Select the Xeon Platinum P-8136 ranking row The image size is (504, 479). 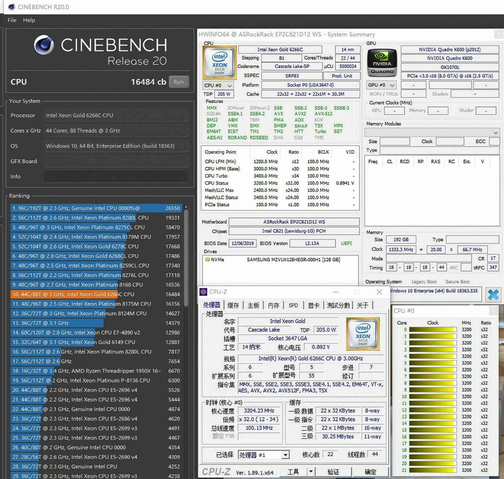96,381
